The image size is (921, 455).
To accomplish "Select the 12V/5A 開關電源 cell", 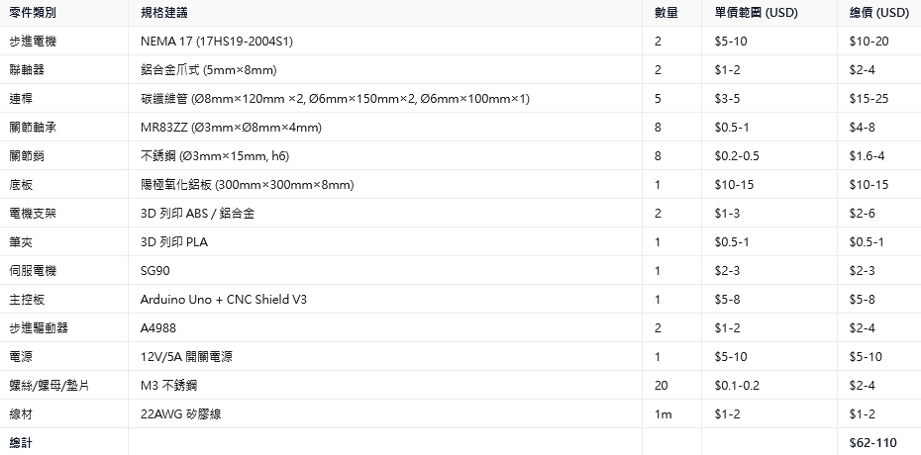I will [186, 356].
